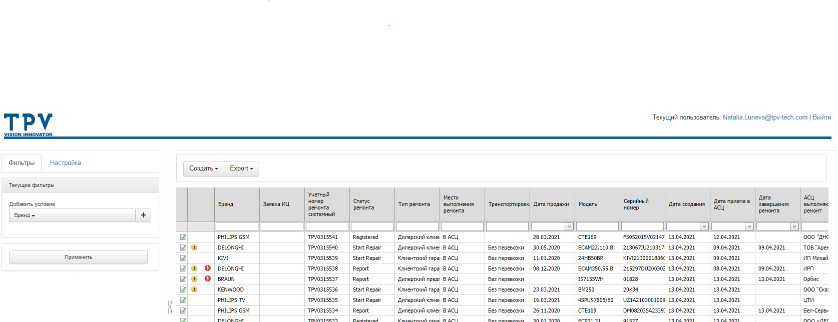Select KENWOOD brand cell
Viewport: 838px width, 322px height.
[x=237, y=289]
